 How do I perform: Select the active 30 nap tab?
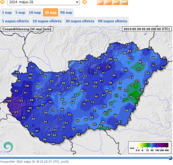tap(50, 12)
